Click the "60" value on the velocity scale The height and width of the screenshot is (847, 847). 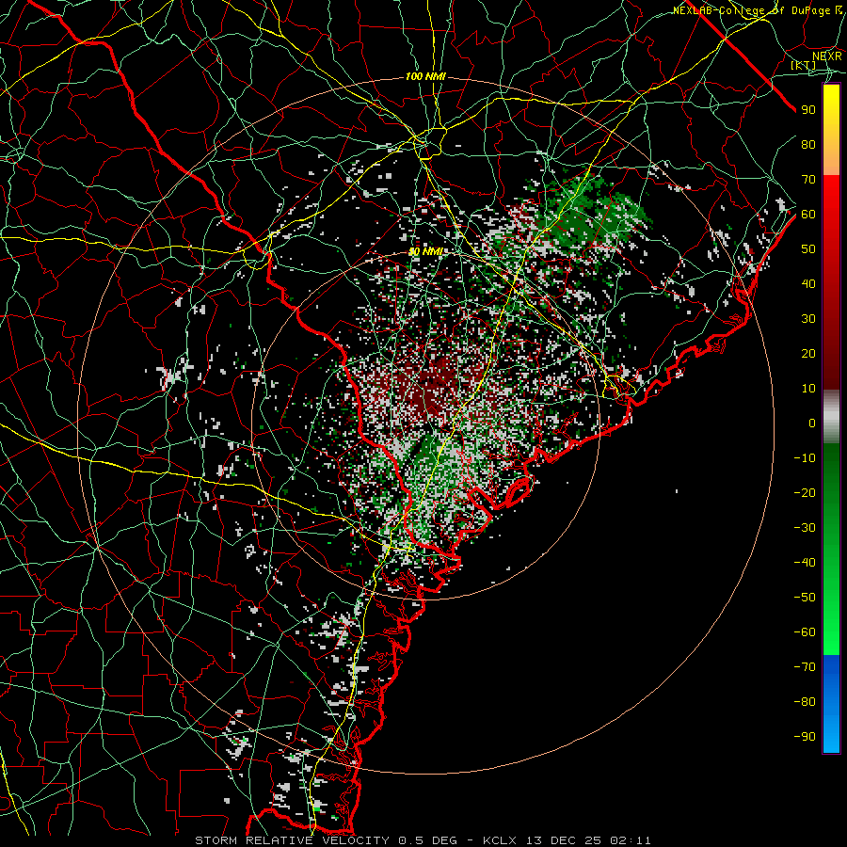[808, 215]
